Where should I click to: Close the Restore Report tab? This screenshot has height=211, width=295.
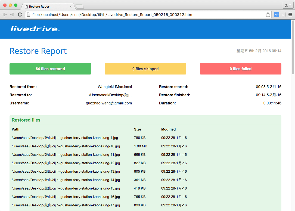tap(71, 7)
